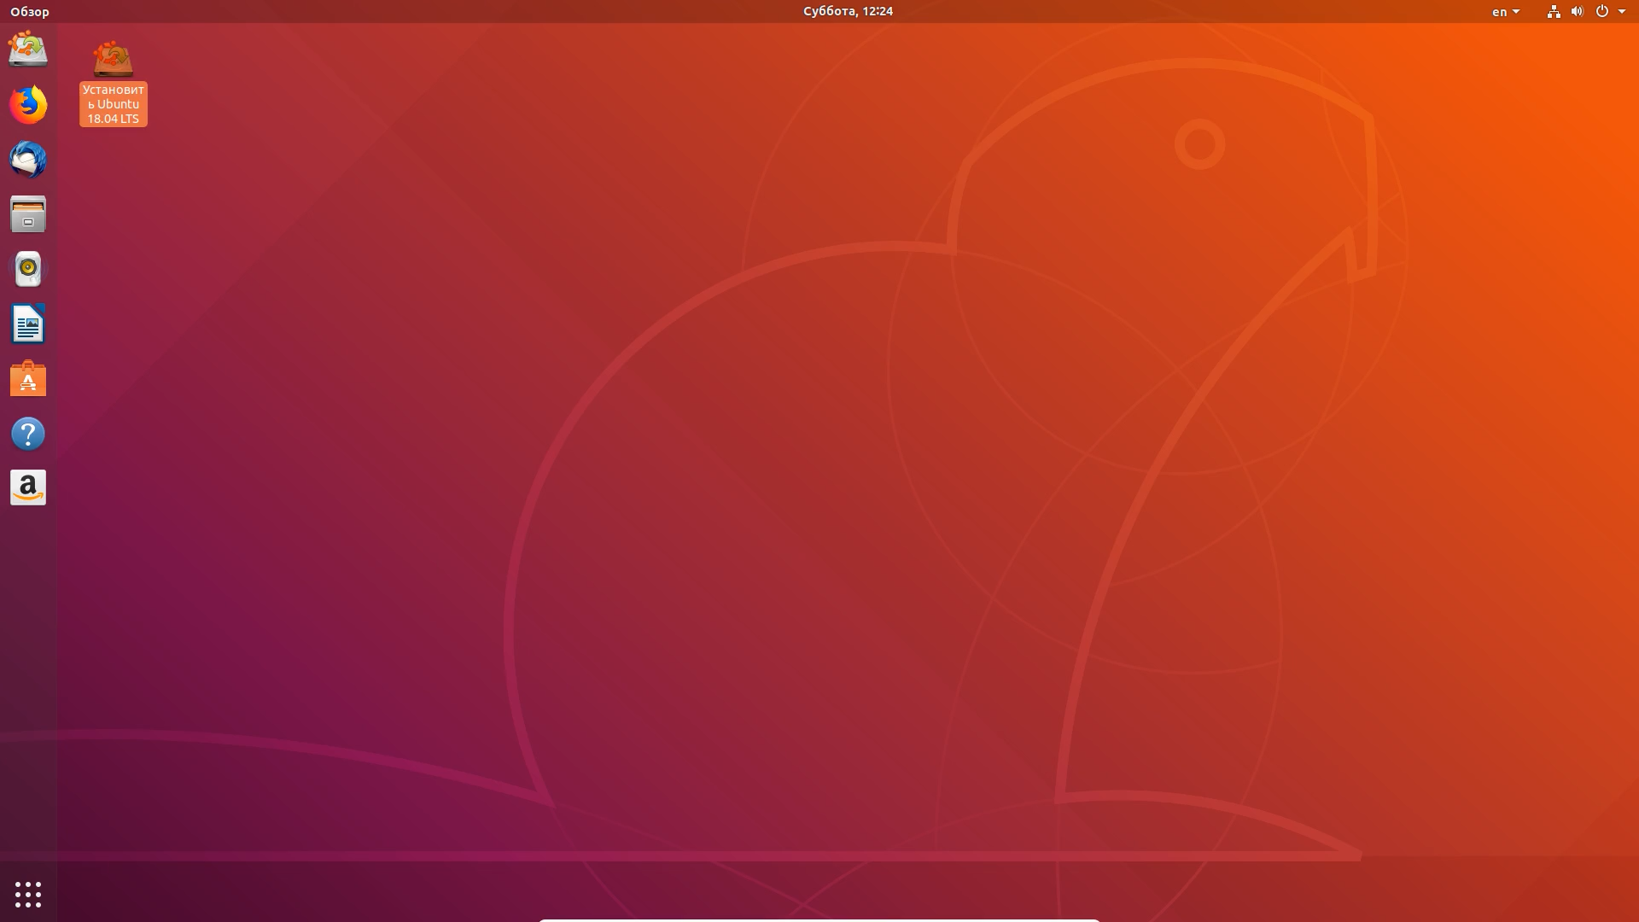Show applications grid button

click(x=28, y=894)
